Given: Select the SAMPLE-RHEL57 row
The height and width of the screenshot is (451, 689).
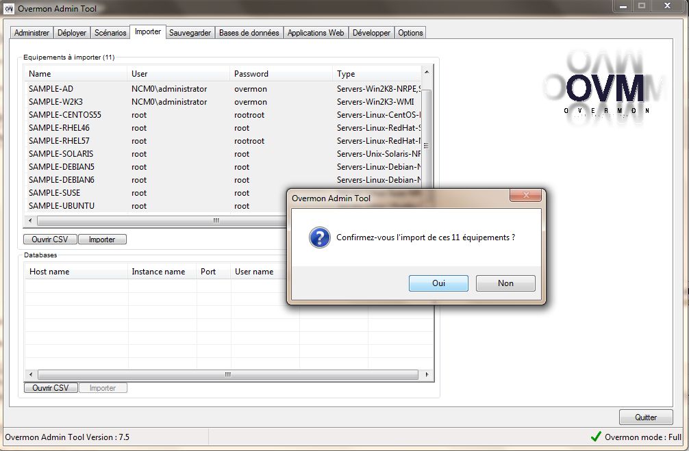Looking at the screenshot, I should tap(223, 141).
